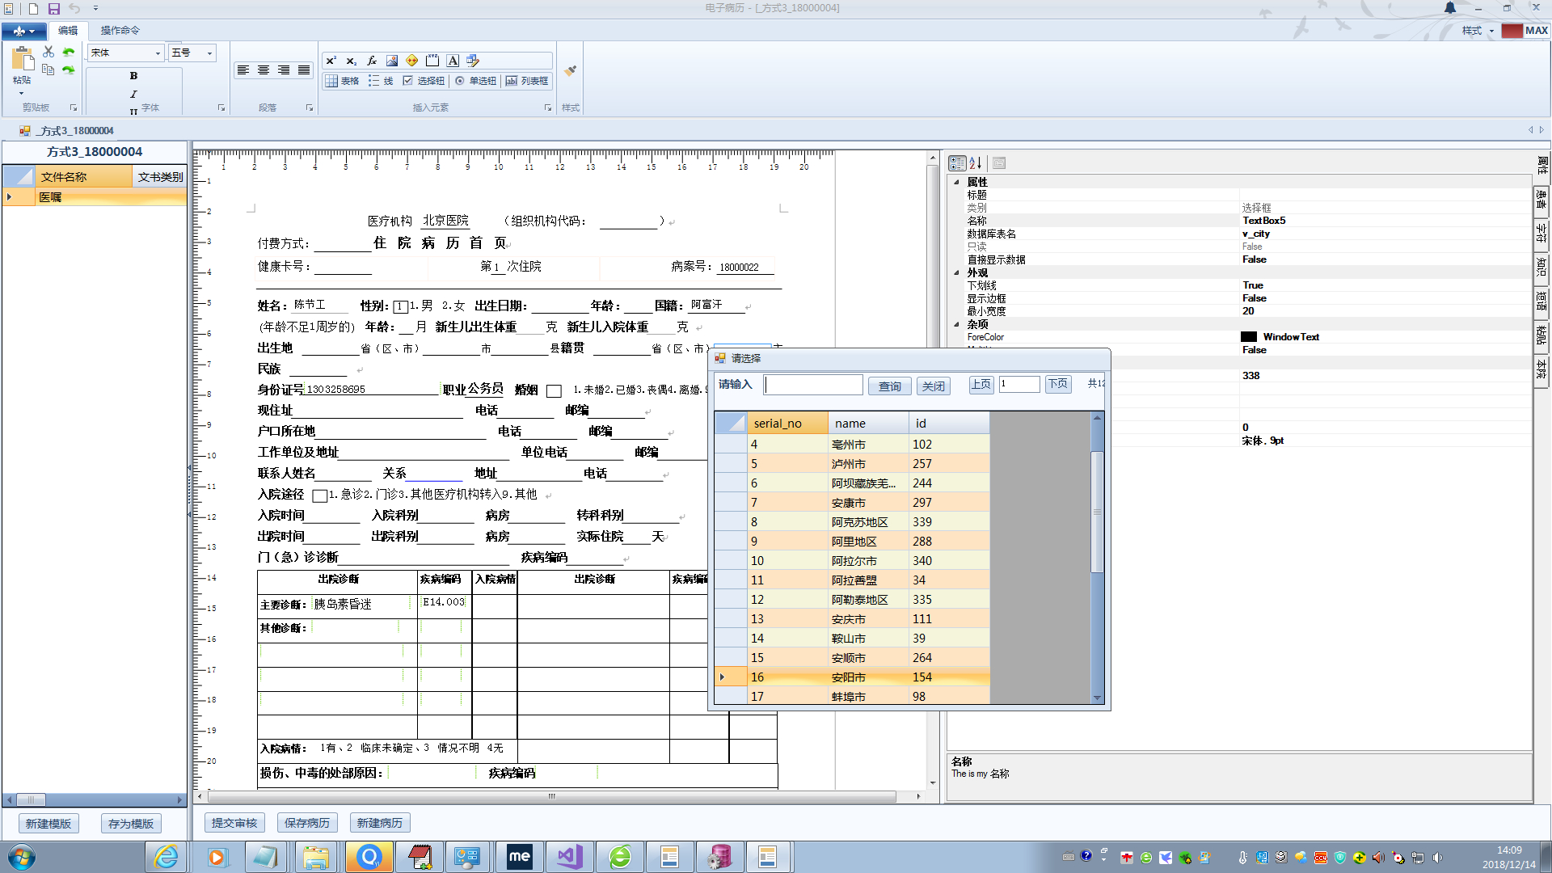Click the page number input field
This screenshot has width=1552, height=873.
click(x=1019, y=385)
